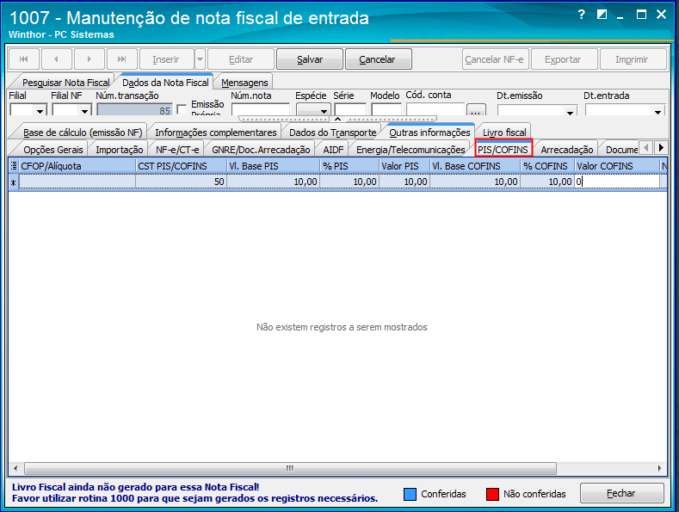Click % COFINS cell showing 10,00
Screen dimensions: 679x512
click(547, 182)
